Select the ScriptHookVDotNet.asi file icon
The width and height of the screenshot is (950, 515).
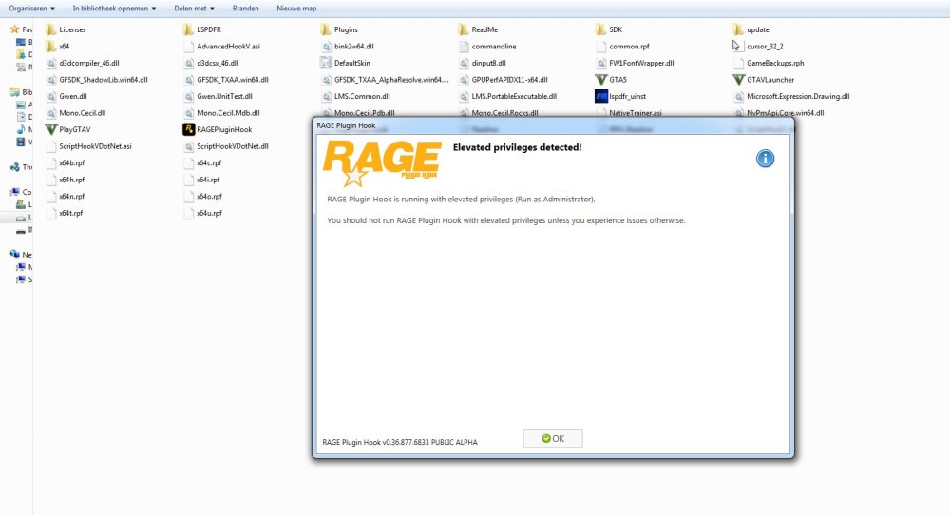pos(51,146)
